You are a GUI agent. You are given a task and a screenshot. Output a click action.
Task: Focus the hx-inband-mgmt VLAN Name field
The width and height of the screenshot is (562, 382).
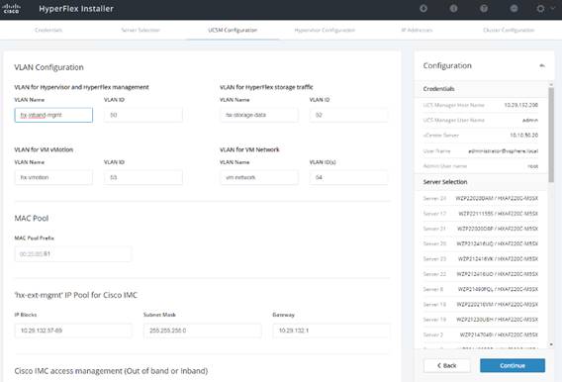coord(53,115)
